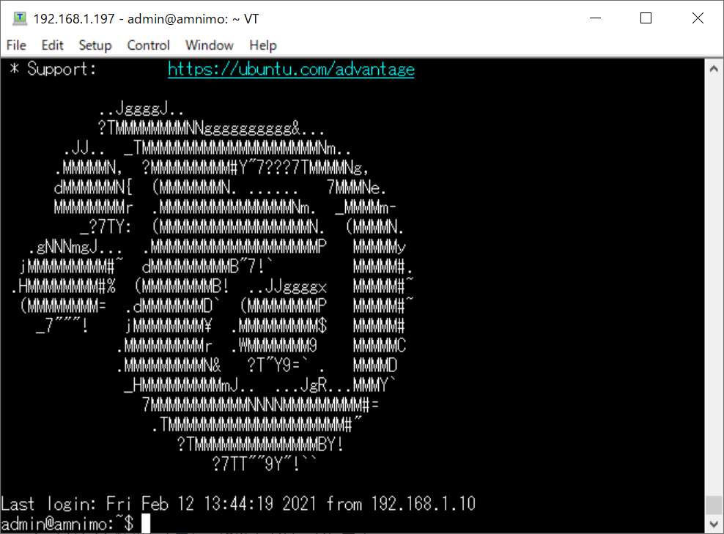Click the vertical scrollbar thumb
Image resolution: width=724 pixels, height=534 pixels.
[x=714, y=505]
